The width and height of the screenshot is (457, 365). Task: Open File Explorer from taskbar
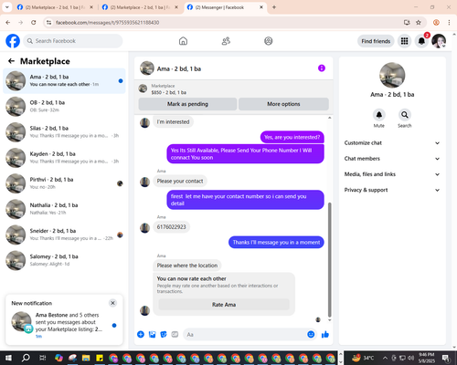(x=86, y=358)
